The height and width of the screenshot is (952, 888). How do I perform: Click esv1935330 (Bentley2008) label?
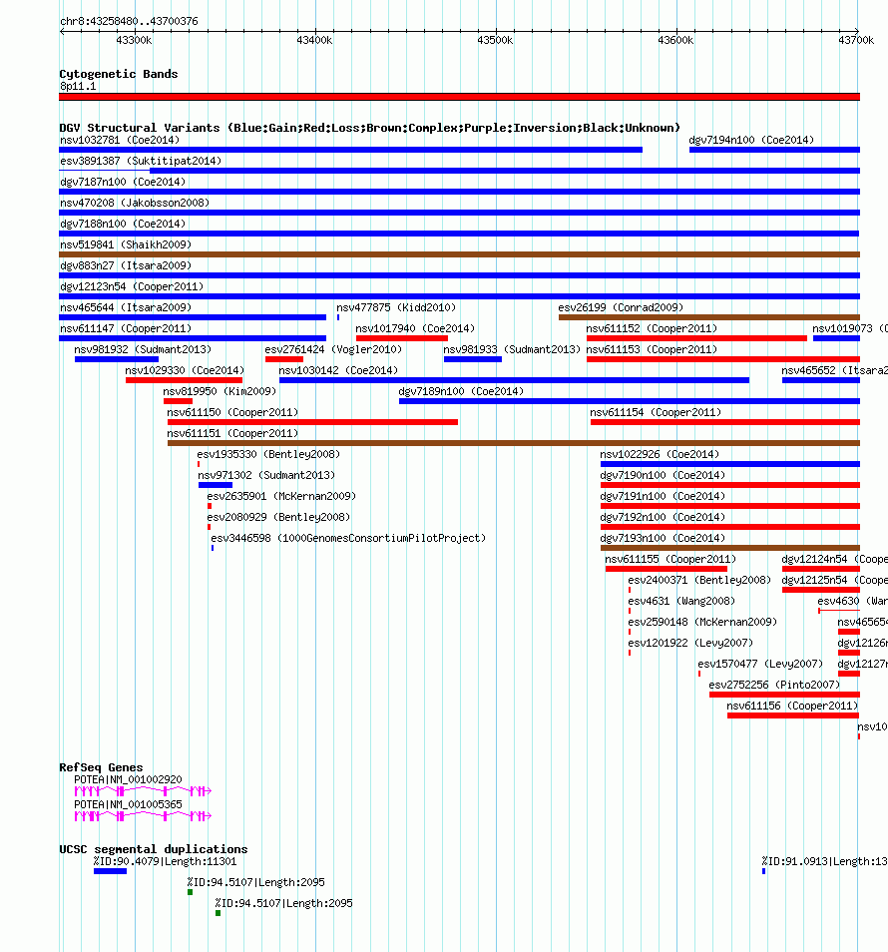point(268,454)
